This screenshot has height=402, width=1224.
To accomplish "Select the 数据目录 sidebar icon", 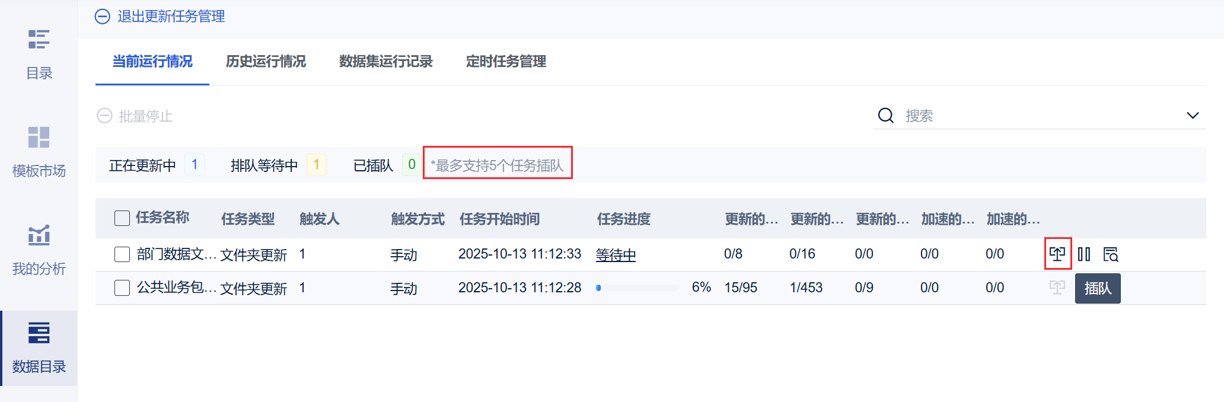I will (x=39, y=333).
